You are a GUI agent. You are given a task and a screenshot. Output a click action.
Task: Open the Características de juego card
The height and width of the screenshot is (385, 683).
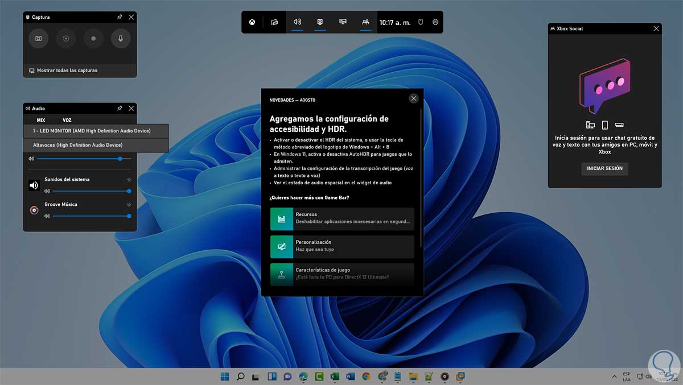(x=342, y=274)
